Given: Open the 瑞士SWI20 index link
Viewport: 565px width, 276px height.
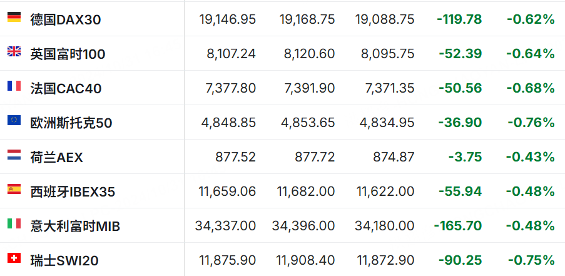Looking at the screenshot, I should pyautogui.click(x=64, y=261).
